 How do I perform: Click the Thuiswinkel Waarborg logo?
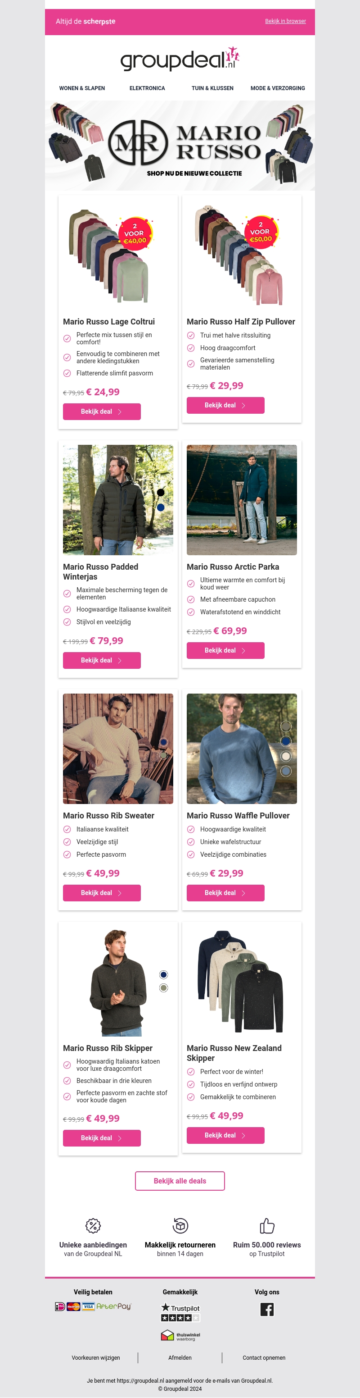tap(180, 1336)
